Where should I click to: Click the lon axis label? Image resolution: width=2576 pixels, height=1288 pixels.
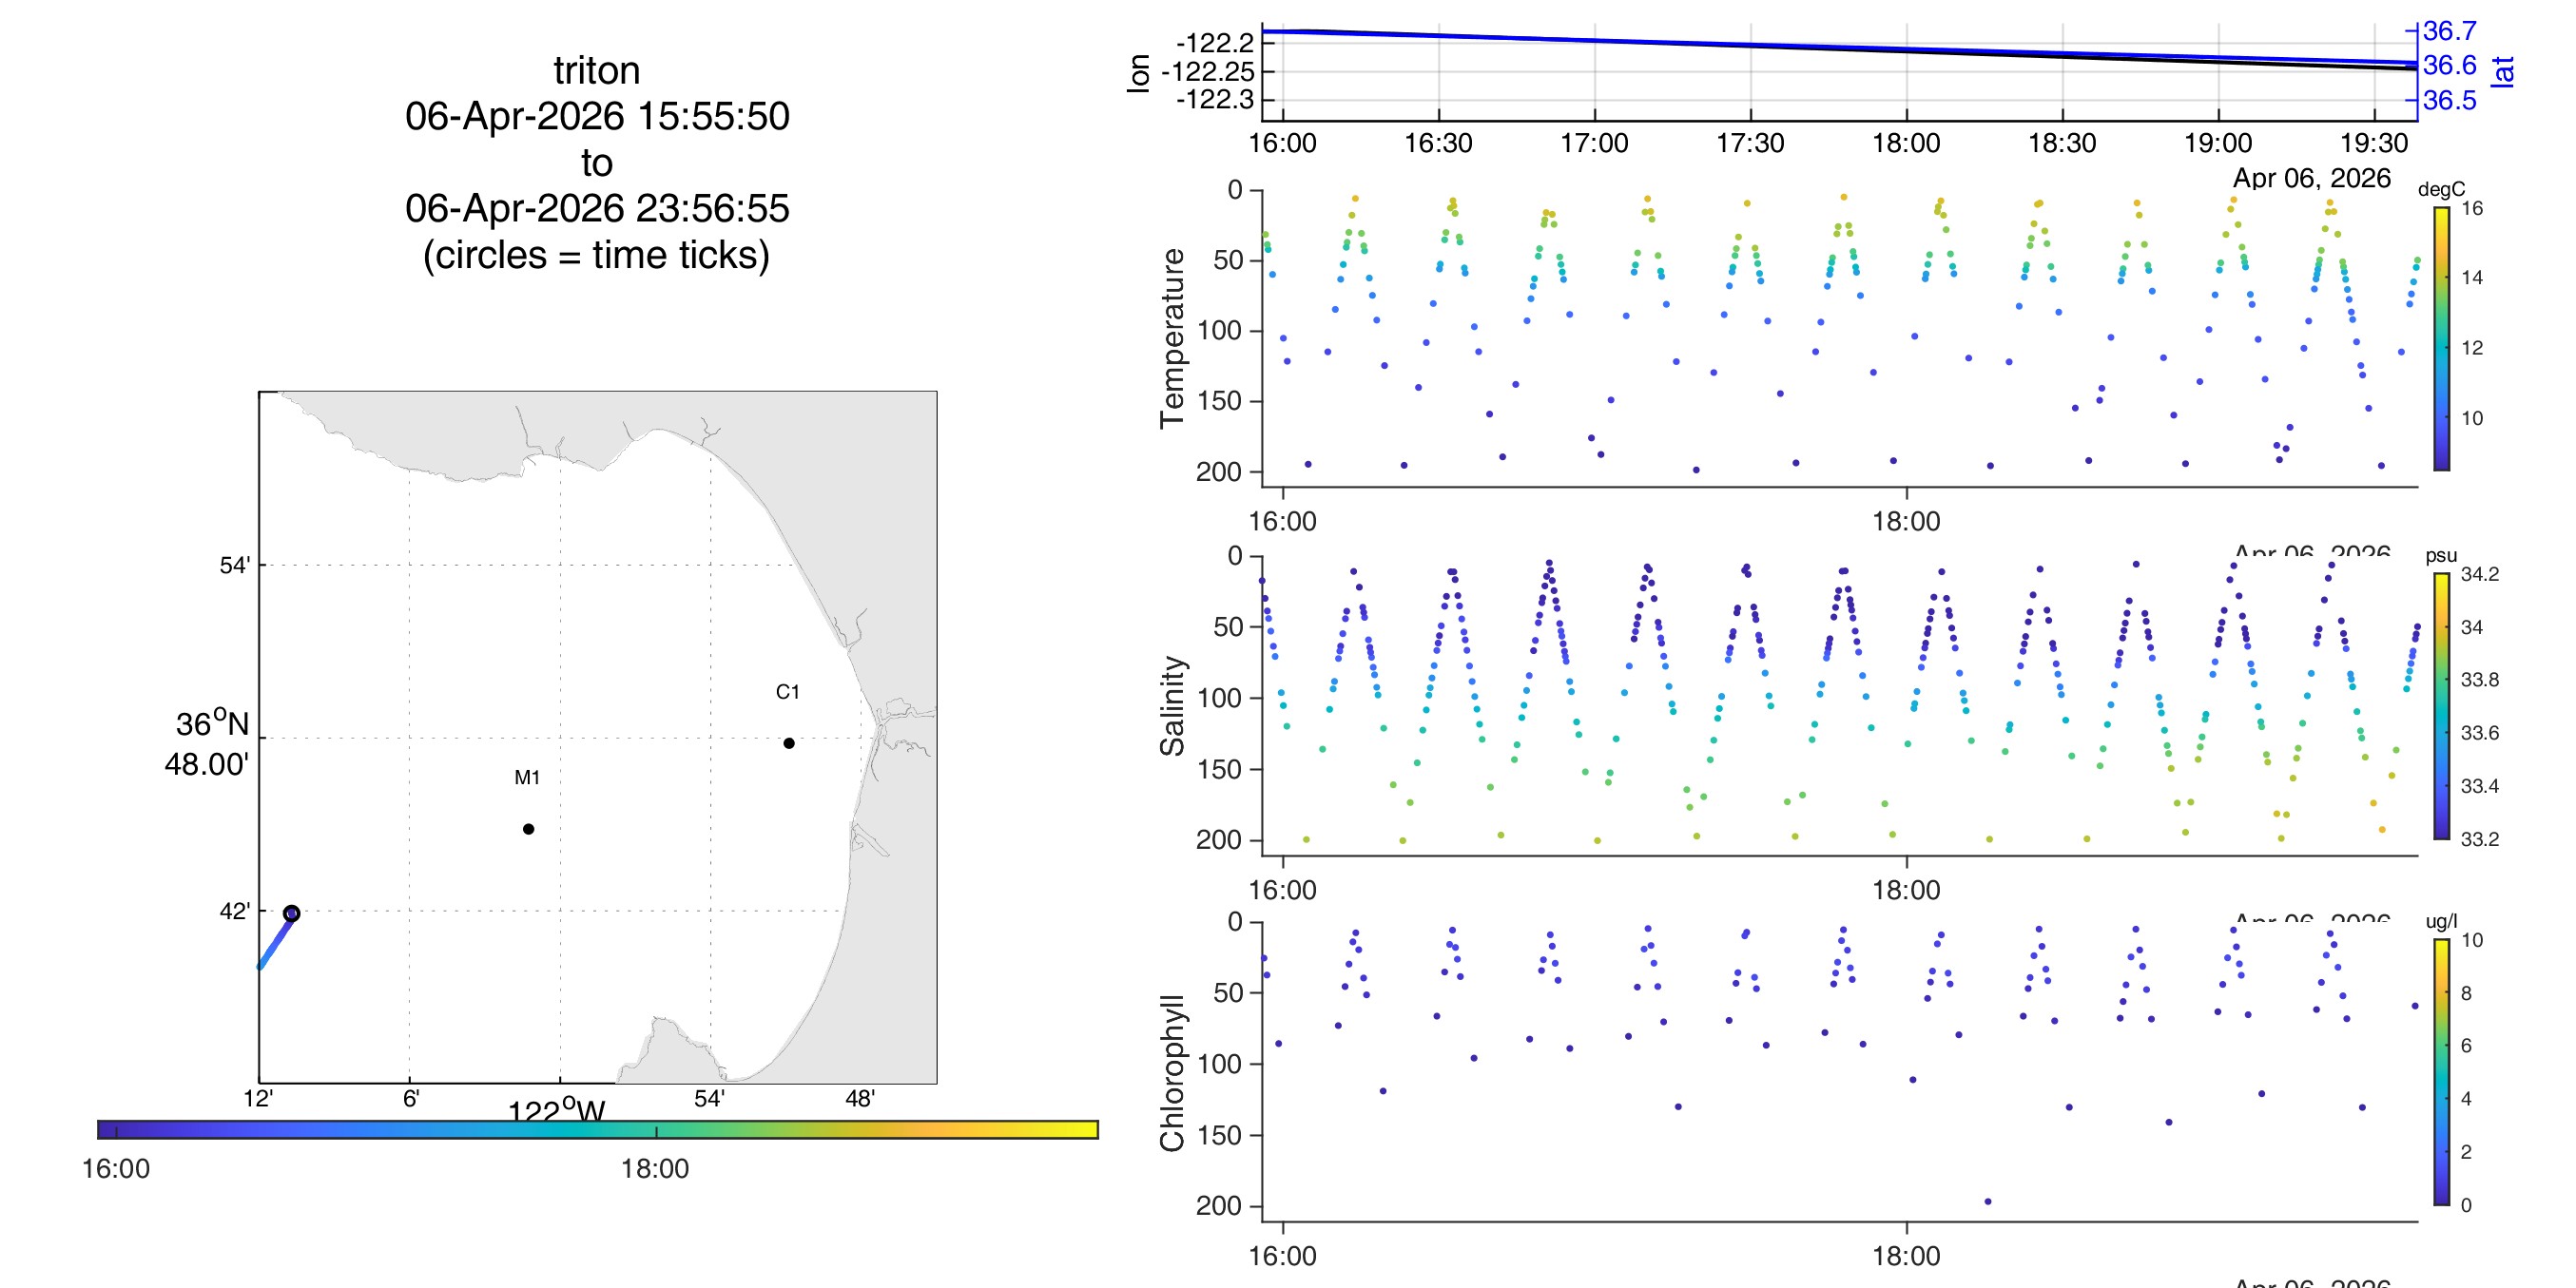coord(1138,73)
